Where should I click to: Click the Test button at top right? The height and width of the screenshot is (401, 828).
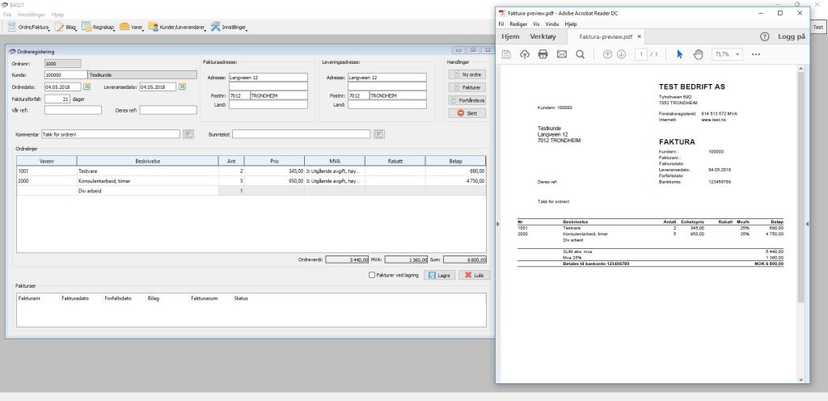[x=818, y=27]
